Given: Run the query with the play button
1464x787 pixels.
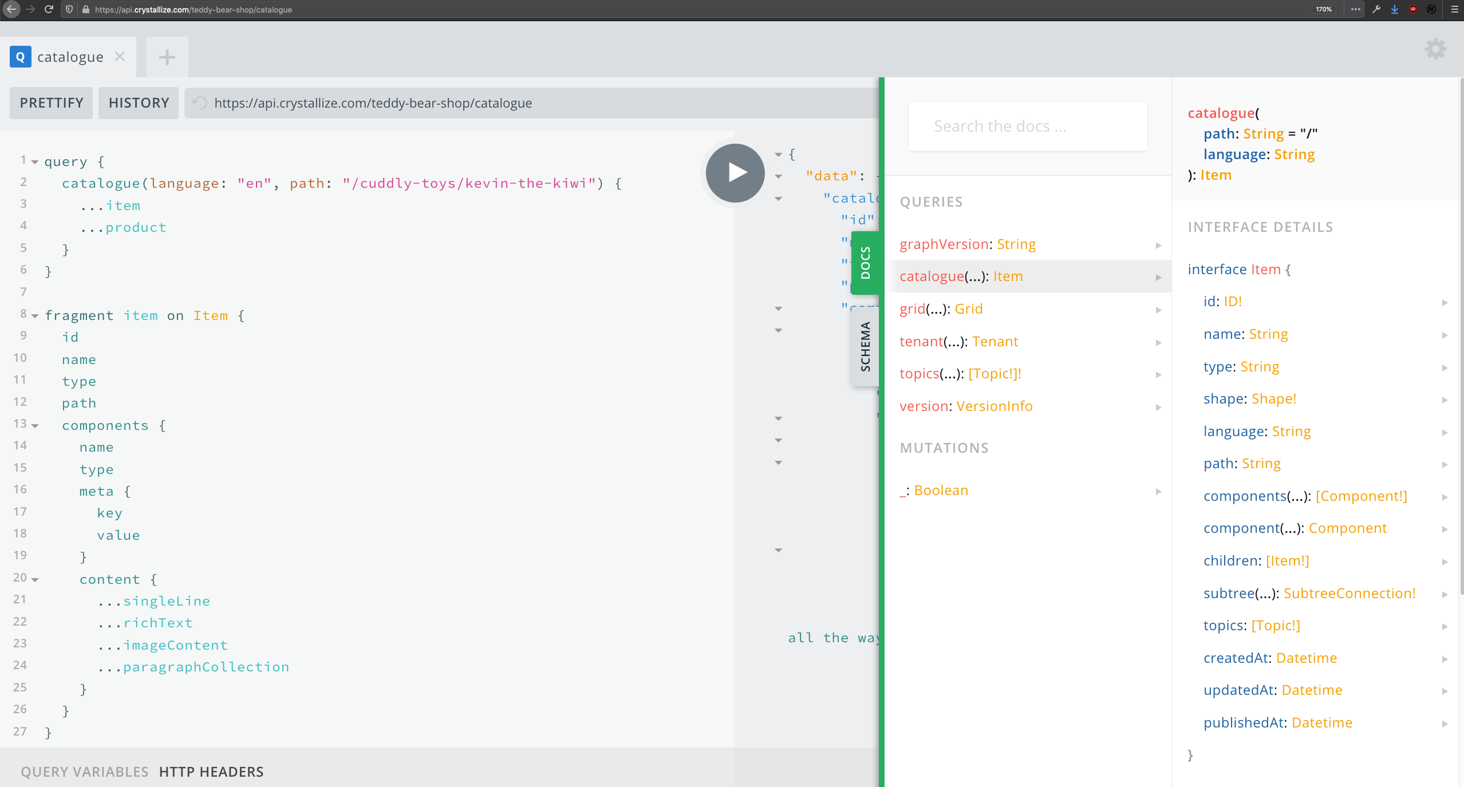Looking at the screenshot, I should click(735, 172).
